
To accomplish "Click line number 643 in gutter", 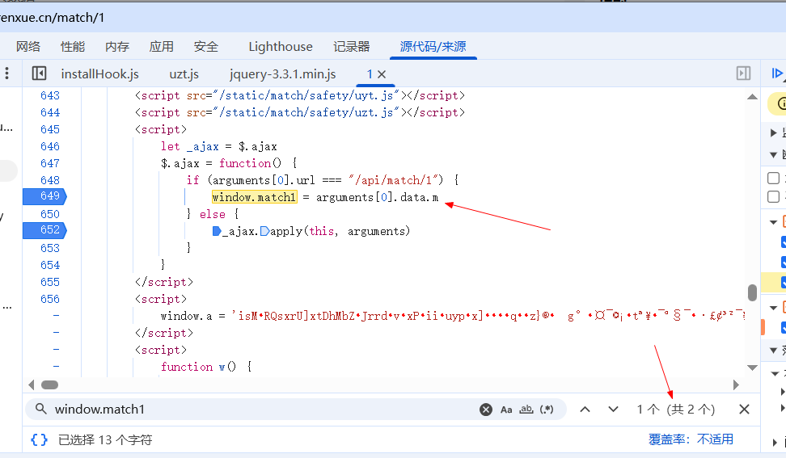I will 49,95.
